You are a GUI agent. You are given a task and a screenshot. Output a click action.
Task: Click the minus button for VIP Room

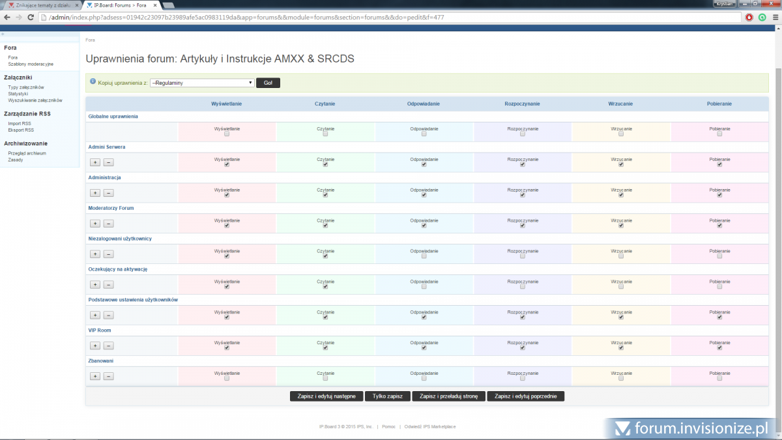[x=108, y=345]
